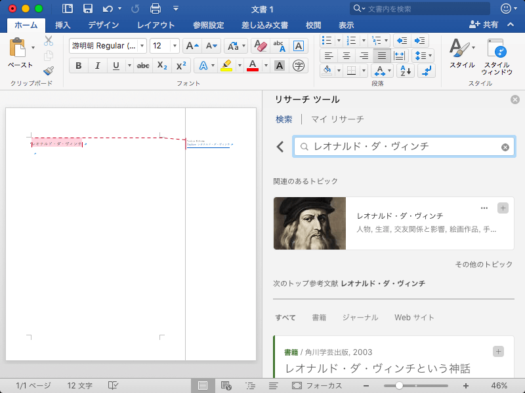Open the font color dropdown arrow
525x393 pixels.
tap(266, 65)
